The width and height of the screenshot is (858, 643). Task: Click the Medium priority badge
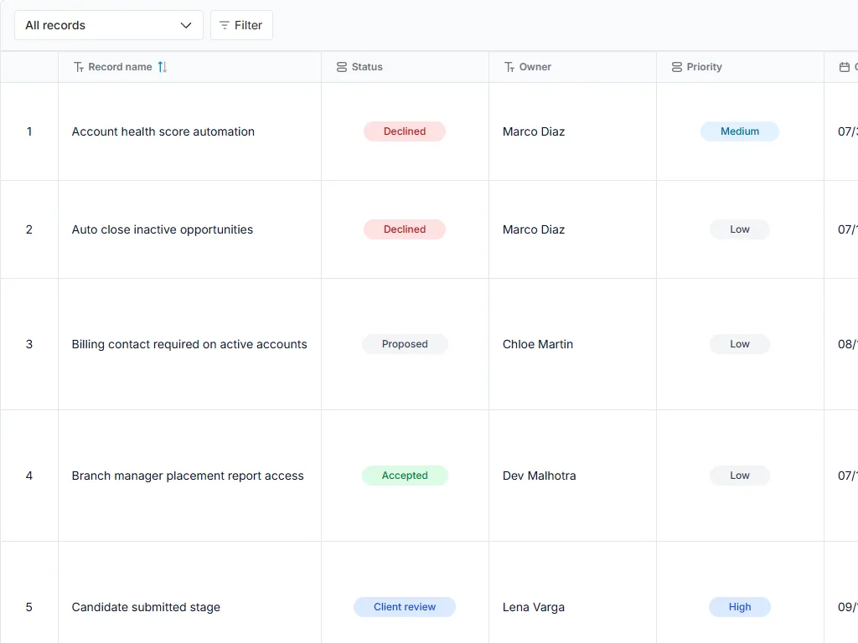(740, 131)
